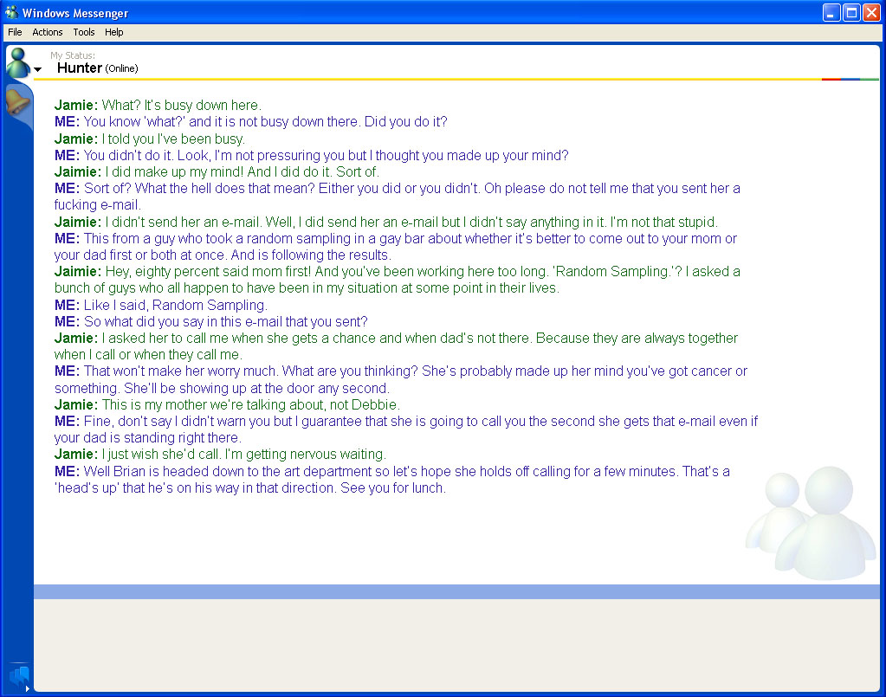Click the Messenger buddy status icon
Screen dimensions: 886x697
[17, 61]
